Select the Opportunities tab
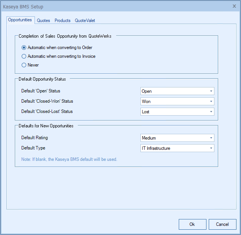 pos(21,20)
